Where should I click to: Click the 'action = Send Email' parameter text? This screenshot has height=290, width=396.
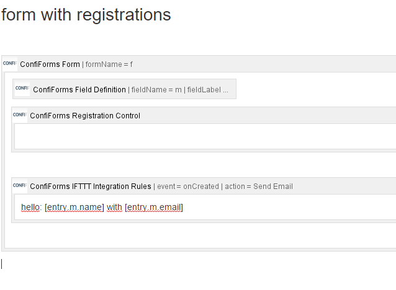tap(259, 187)
